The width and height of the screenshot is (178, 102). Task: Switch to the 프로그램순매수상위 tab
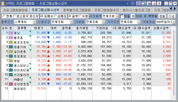(x=46, y=10)
